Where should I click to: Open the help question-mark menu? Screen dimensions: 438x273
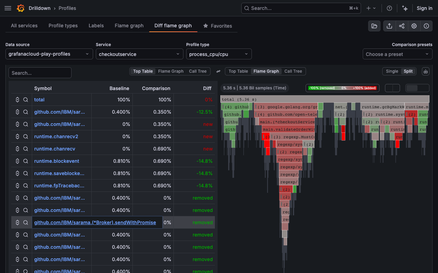389,8
